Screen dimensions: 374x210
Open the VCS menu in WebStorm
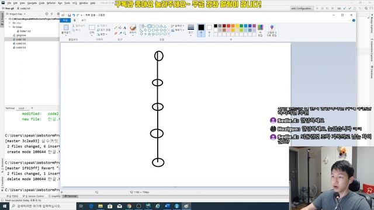75,3
